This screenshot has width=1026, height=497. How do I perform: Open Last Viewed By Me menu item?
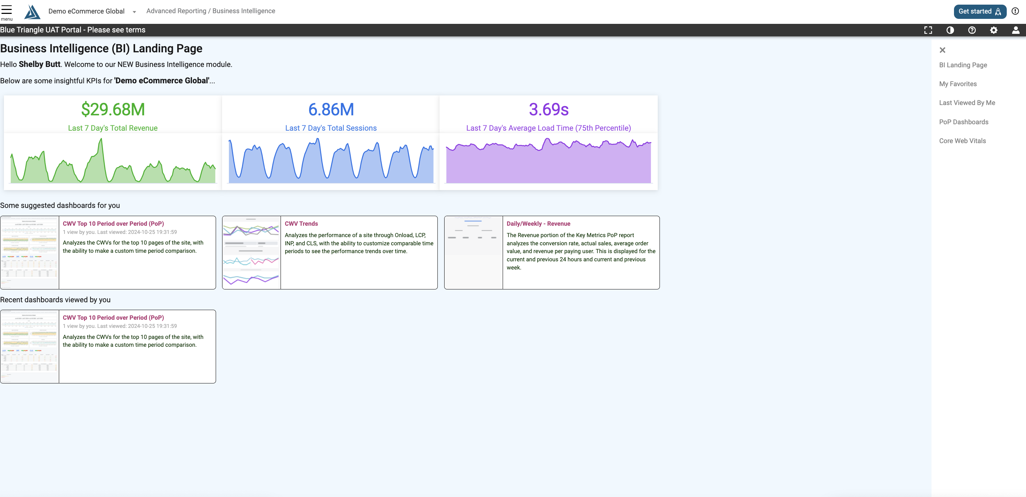click(967, 103)
